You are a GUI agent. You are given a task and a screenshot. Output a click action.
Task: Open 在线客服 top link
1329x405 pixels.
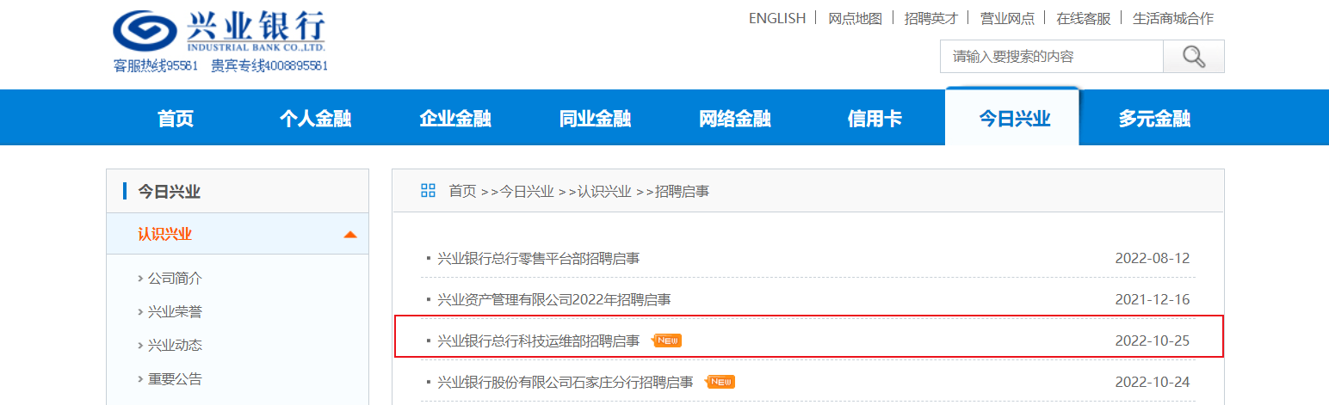(x=1084, y=18)
